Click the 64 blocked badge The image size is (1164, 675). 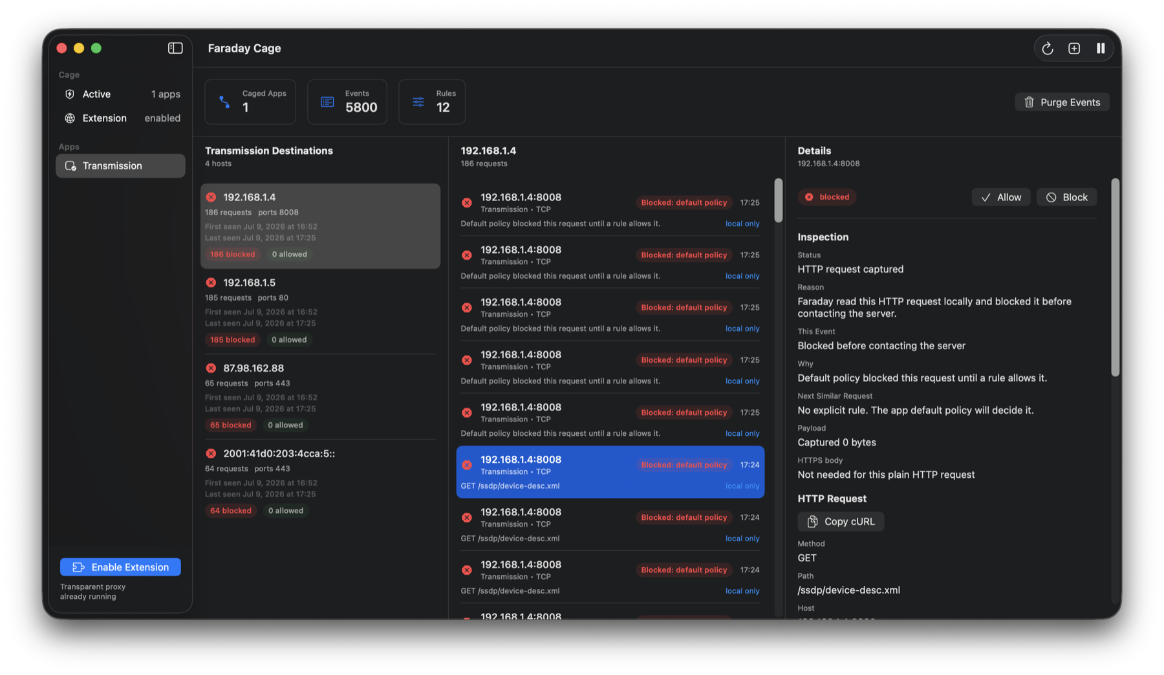(230, 510)
